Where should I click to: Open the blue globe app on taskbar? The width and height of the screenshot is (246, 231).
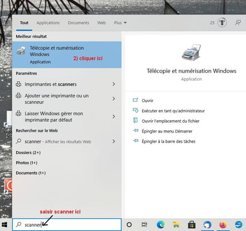pyautogui.click(x=239, y=224)
